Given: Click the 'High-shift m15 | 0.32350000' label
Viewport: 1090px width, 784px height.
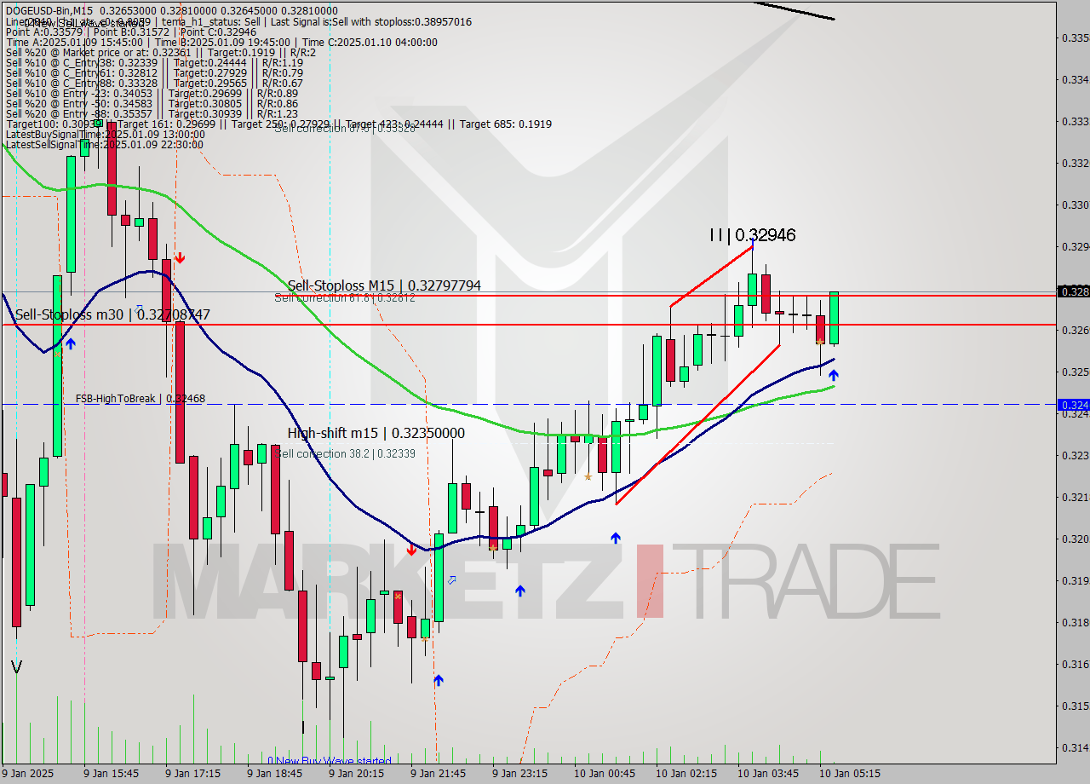Looking at the screenshot, I should tap(376, 433).
